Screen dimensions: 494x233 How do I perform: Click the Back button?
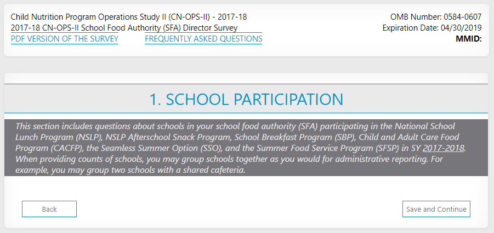point(49,209)
